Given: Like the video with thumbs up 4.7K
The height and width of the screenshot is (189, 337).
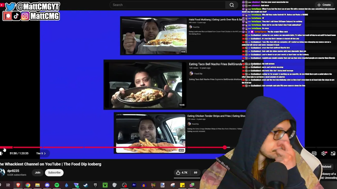Looking at the screenshot, I should [182, 172].
